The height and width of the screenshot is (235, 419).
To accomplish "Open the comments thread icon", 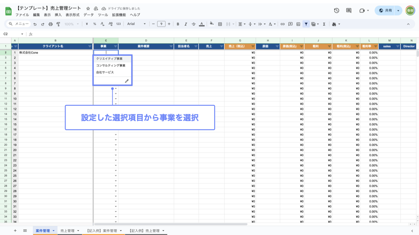I will tap(349, 10).
